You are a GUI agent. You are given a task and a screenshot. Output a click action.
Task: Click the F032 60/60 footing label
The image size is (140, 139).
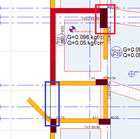(x=91, y=19)
